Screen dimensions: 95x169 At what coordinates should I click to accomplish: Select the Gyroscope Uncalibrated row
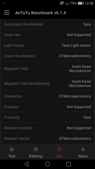47,24
